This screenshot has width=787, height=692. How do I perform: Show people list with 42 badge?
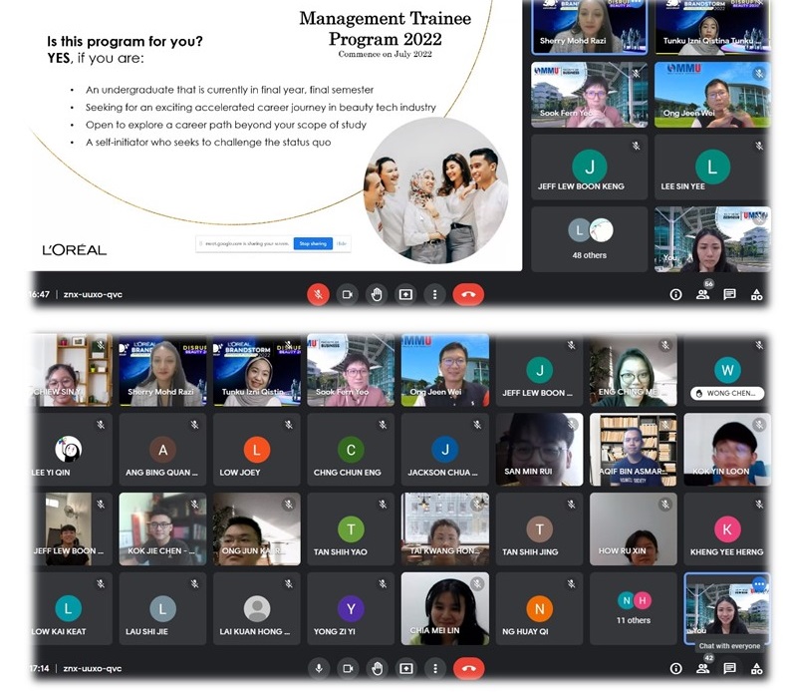pyautogui.click(x=703, y=667)
